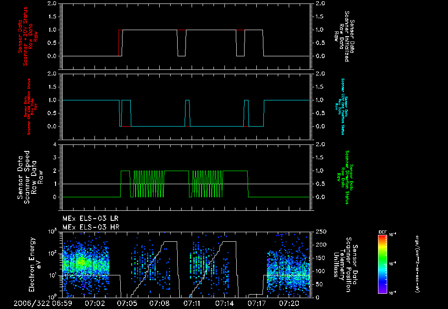Click the middle value label beside color bar
Screen dimensions: 448x309
[393, 264]
